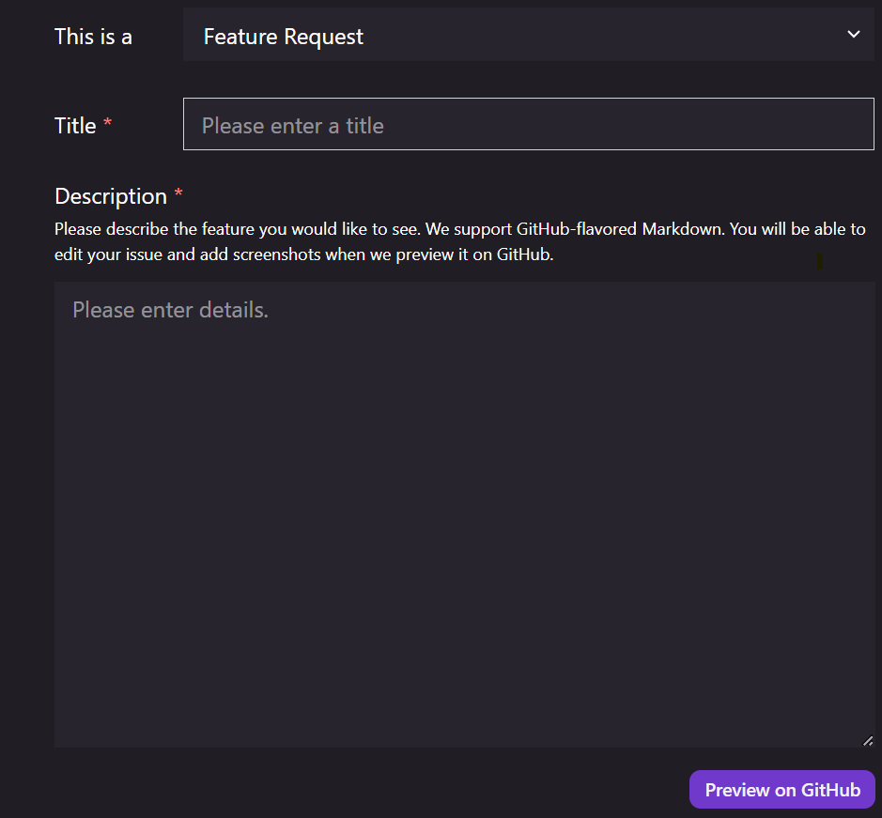Open the Feature Request issue type dropdown
Image resolution: width=882 pixels, height=818 pixels.
click(x=528, y=35)
